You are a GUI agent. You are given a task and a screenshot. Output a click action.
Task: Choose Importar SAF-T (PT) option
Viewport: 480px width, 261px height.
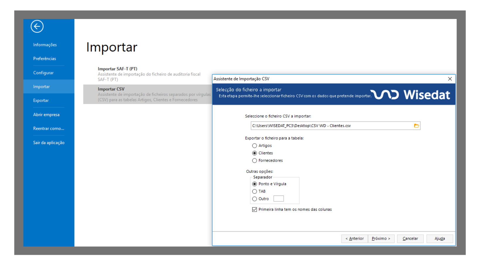pyautogui.click(x=117, y=69)
